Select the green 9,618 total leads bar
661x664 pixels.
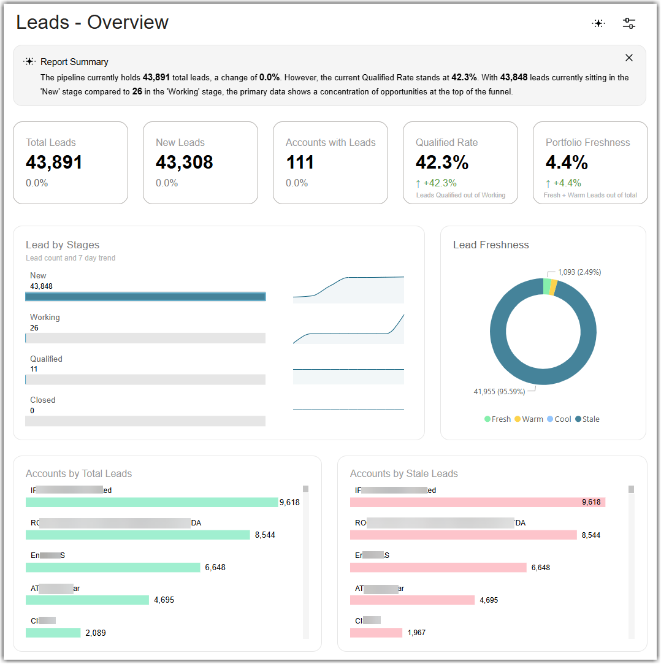coord(151,502)
